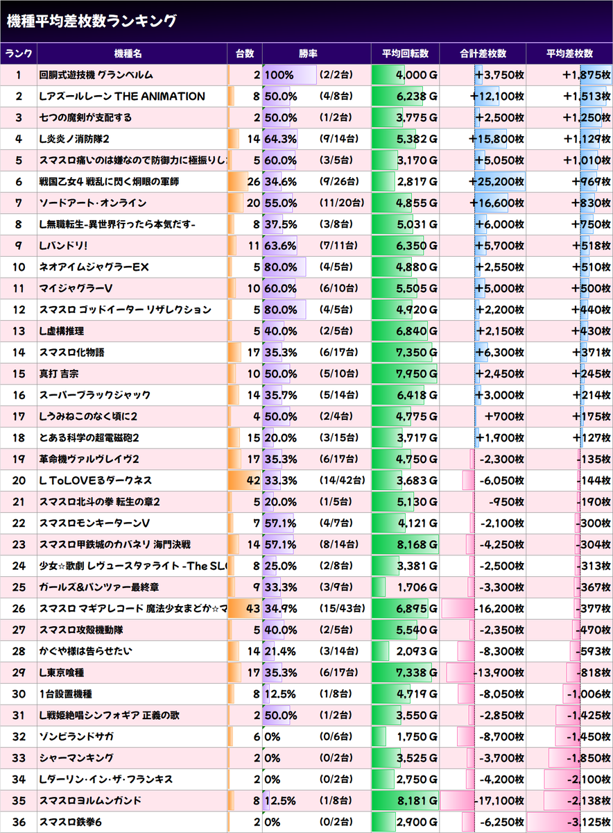The width and height of the screenshot is (613, 833).
Task: Select the 1,706 G average spins cell
Action: (406, 587)
